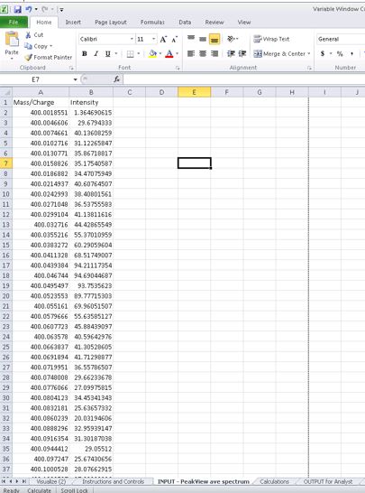Switch to the Formulas ribbon tab
This screenshot has width=365, height=493.
point(152,23)
